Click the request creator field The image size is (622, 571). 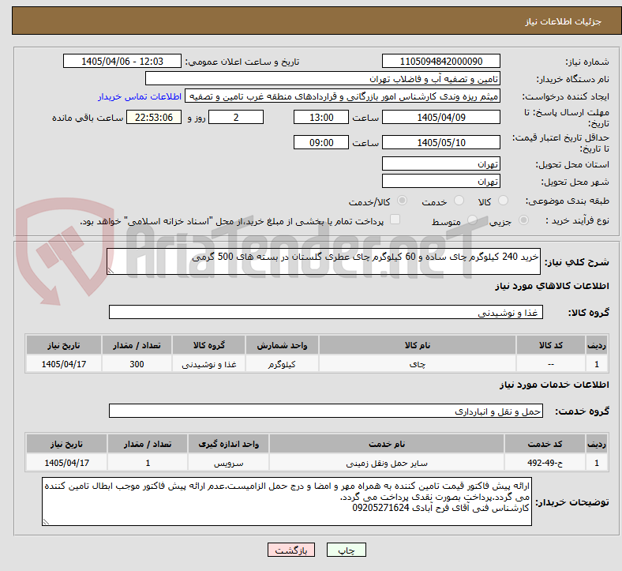tap(343, 96)
